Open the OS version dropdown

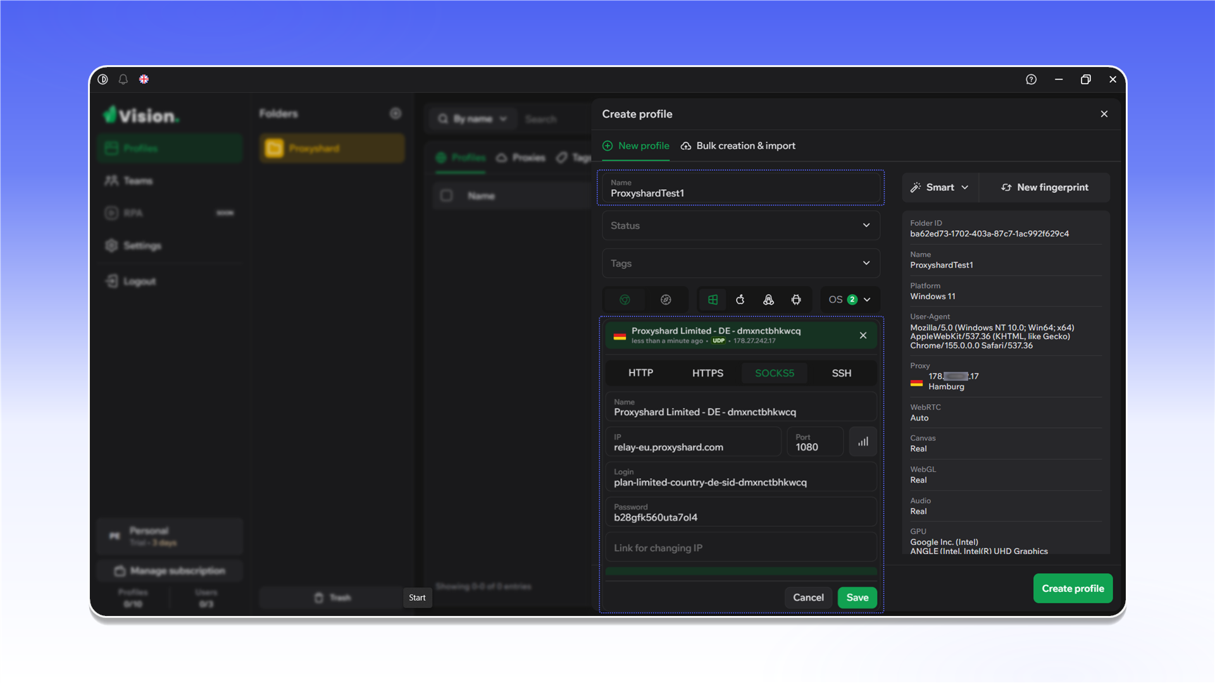(x=850, y=300)
